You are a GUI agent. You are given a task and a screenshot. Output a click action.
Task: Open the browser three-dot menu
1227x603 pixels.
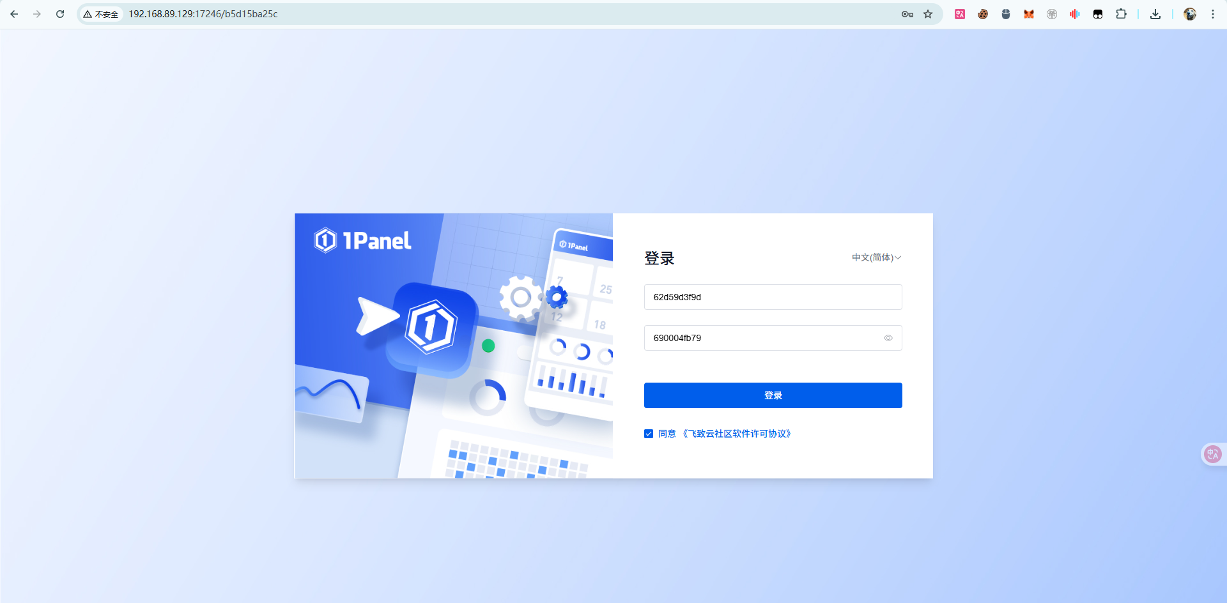1213,14
